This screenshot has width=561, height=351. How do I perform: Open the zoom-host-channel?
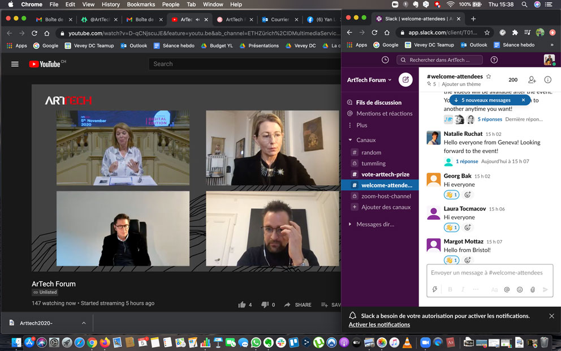click(386, 196)
